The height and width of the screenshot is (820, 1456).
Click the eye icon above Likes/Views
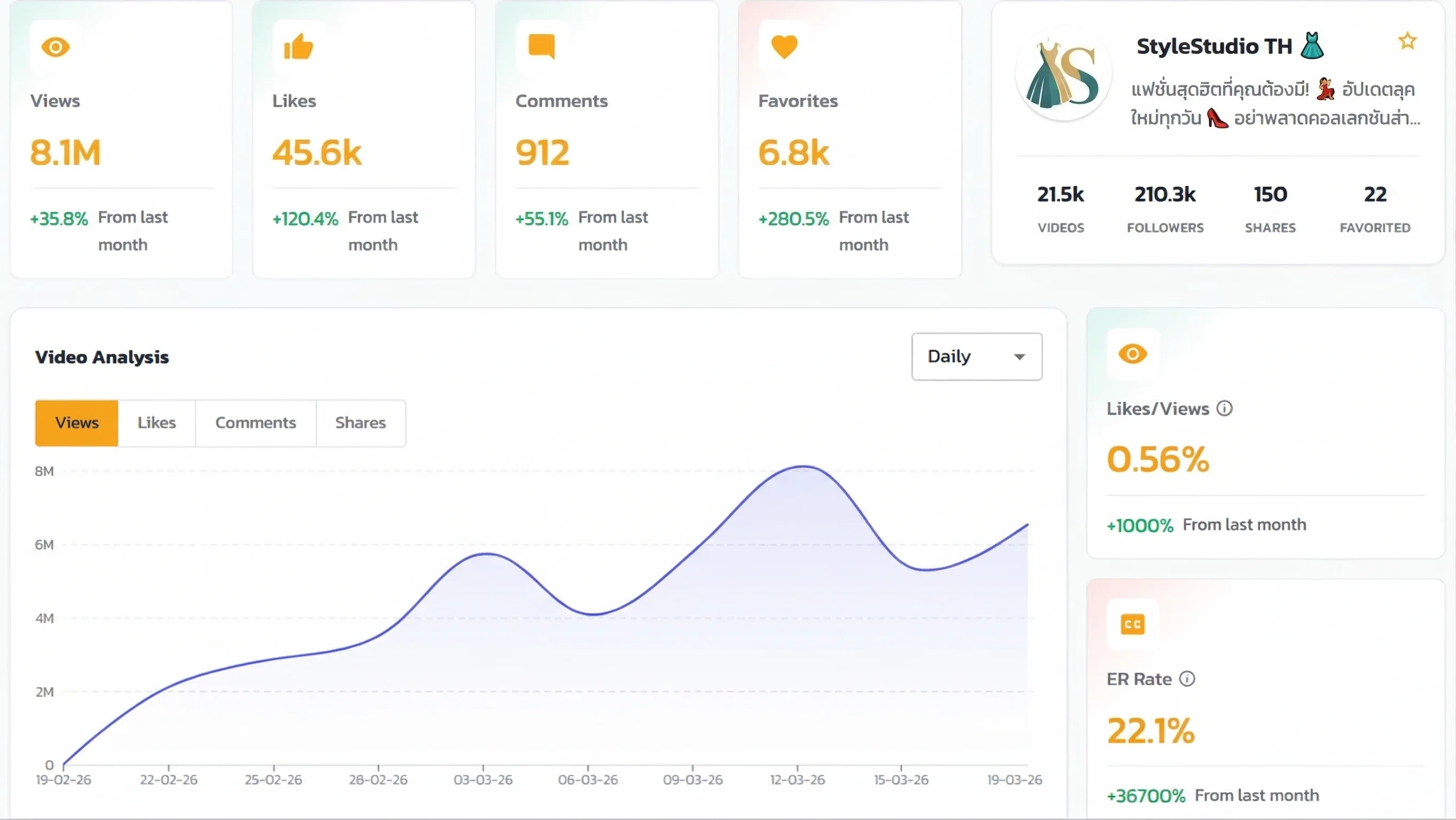(x=1132, y=354)
